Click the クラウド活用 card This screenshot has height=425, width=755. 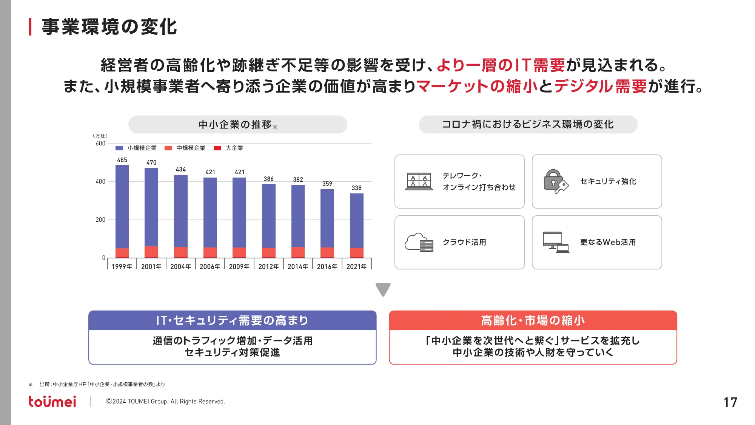coord(459,242)
